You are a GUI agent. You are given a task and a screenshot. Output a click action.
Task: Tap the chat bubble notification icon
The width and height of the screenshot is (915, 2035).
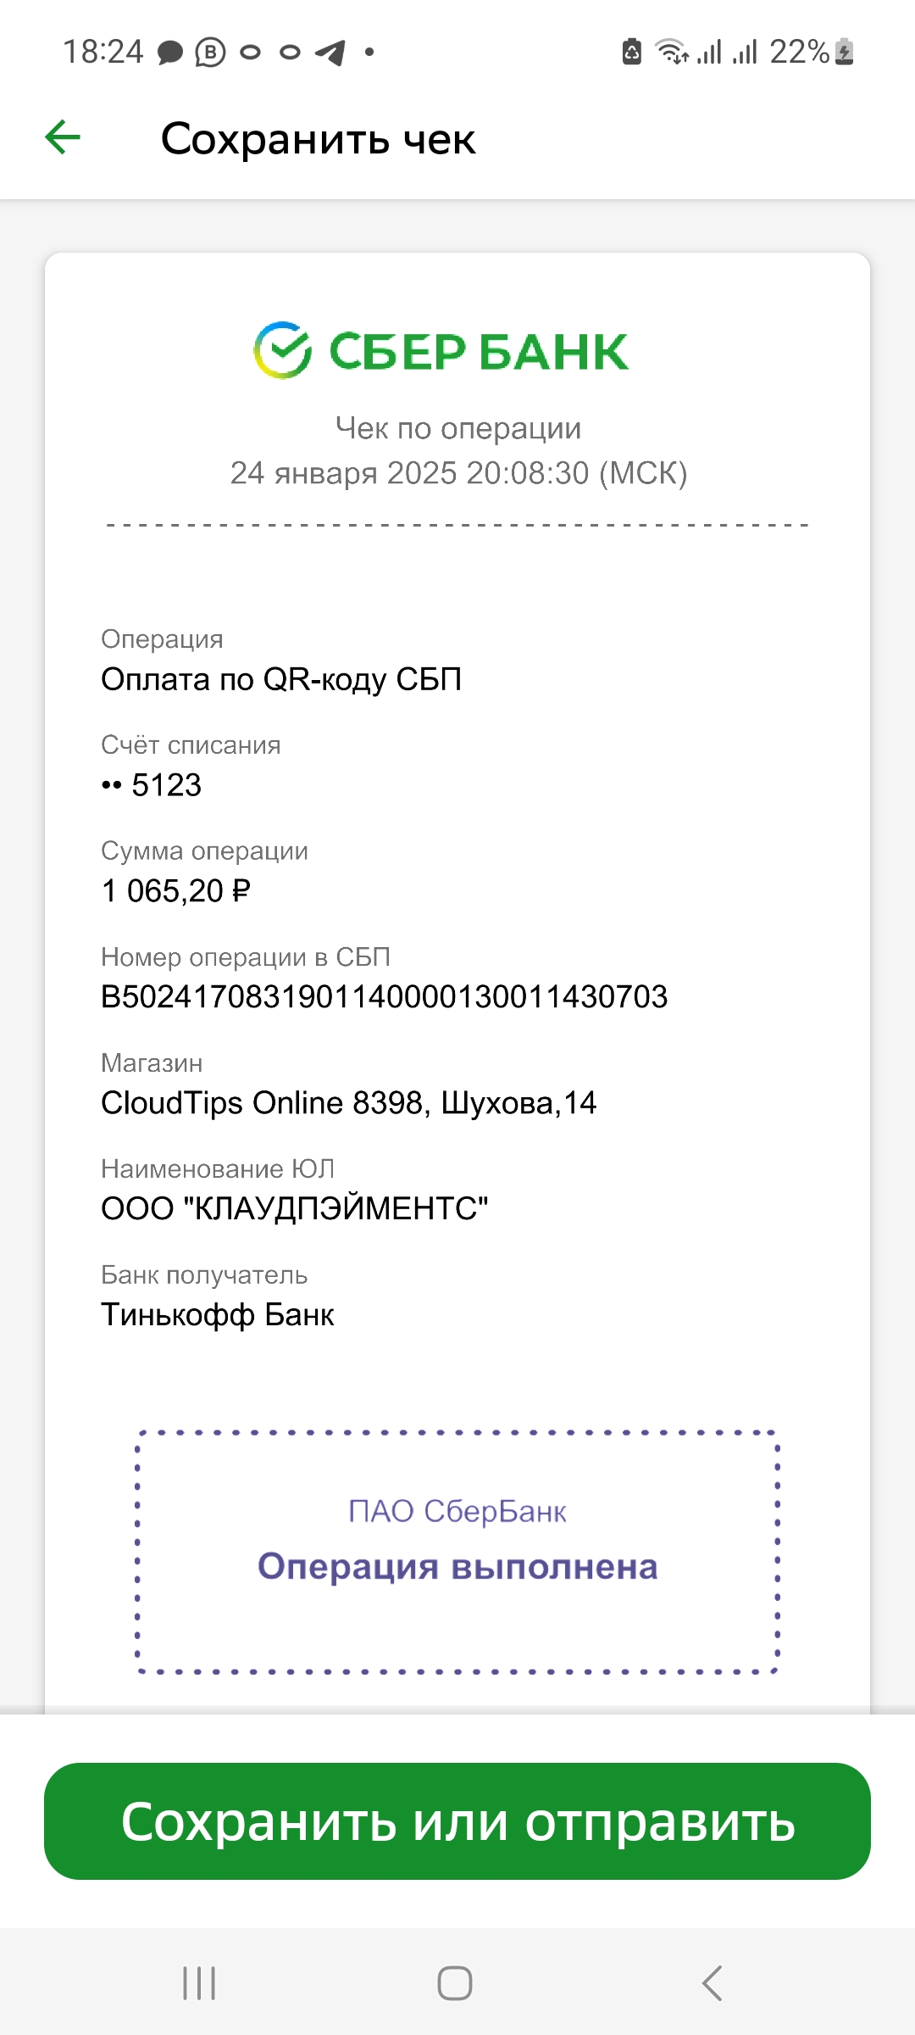click(170, 53)
